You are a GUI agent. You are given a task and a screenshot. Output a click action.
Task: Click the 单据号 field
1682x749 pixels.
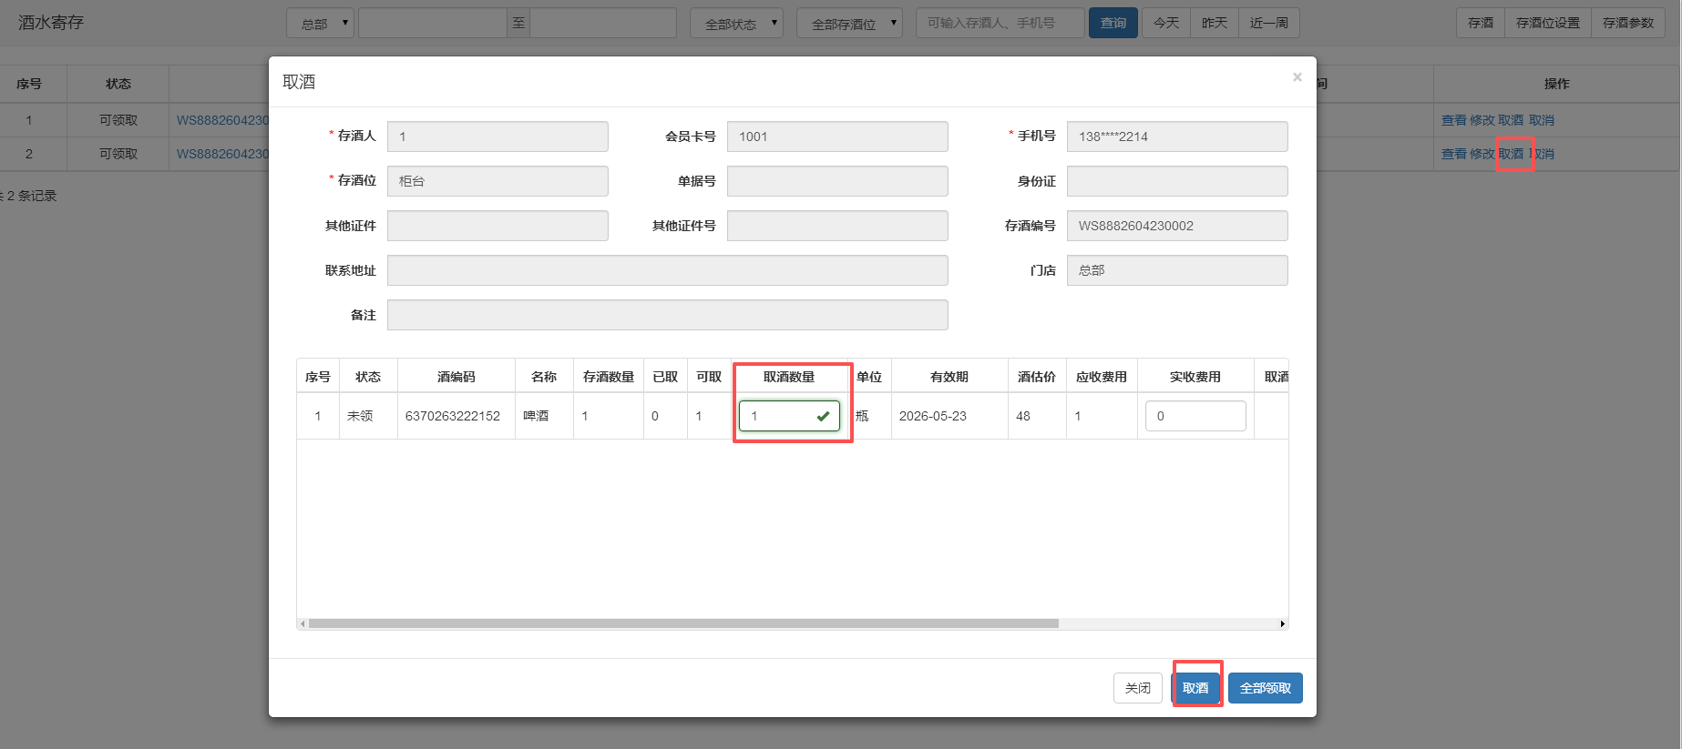[837, 181]
